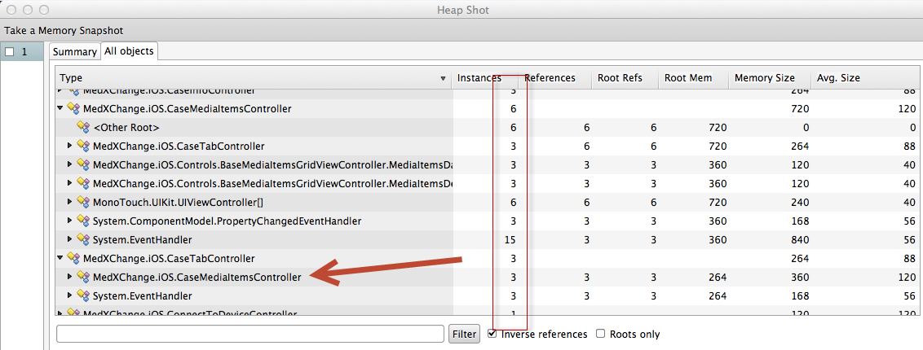Disable the Inverse references checkbox
The width and height of the screenshot is (923, 350).
coord(492,334)
